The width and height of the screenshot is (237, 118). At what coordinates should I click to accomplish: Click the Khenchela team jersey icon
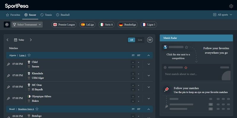pyautogui.click(x=29, y=73)
